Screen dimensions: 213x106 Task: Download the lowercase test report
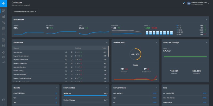pos(56,98)
